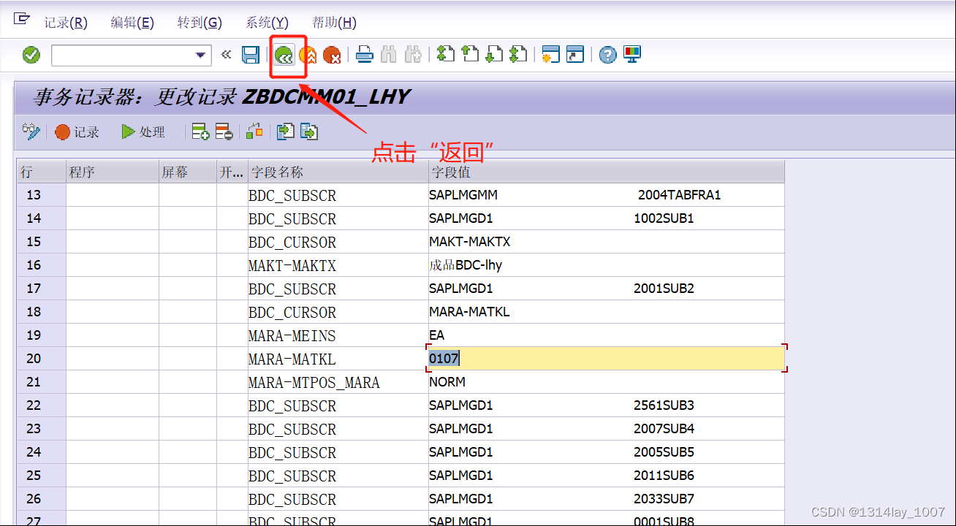Click the green Enter checkmark icon
This screenshot has width=956, height=526.
point(31,55)
